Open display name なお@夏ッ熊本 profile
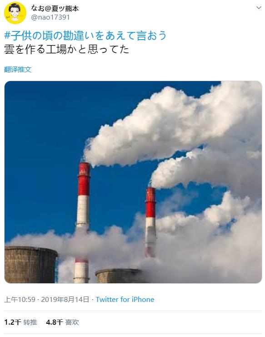 coord(55,8)
